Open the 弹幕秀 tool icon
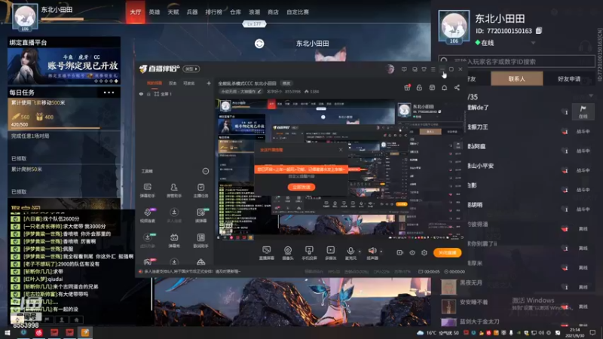This screenshot has height=339, width=603. click(x=174, y=240)
